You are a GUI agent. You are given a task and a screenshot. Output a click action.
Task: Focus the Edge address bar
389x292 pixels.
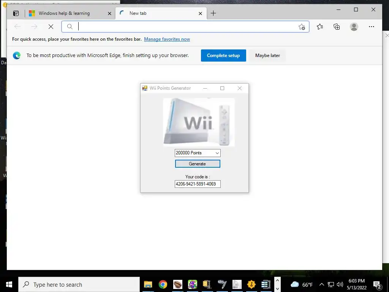tap(185, 27)
